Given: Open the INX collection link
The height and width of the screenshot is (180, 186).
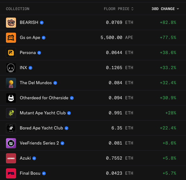Looking at the screenshot, I should (x=24, y=68).
